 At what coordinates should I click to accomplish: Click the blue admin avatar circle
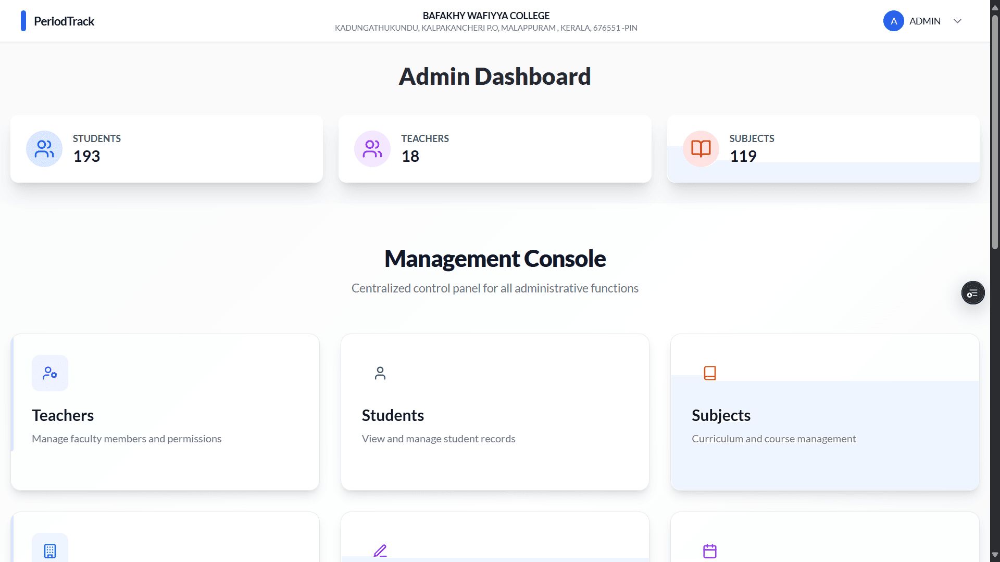click(894, 21)
